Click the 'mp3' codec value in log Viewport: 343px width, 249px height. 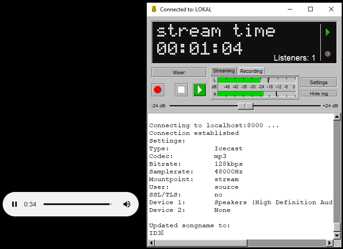[220, 156]
